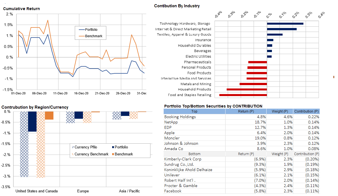Select the Portfolio legend entry in line chart
The height and width of the screenshot is (196, 338).
[x=88, y=30]
